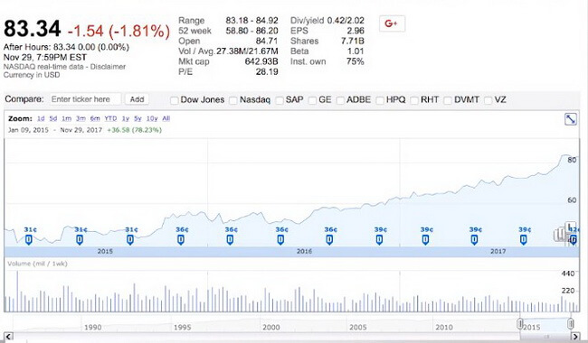Image resolution: width=588 pixels, height=343 pixels.
Task: Open the first 36¢ dividend flag icon
Action: tap(181, 240)
